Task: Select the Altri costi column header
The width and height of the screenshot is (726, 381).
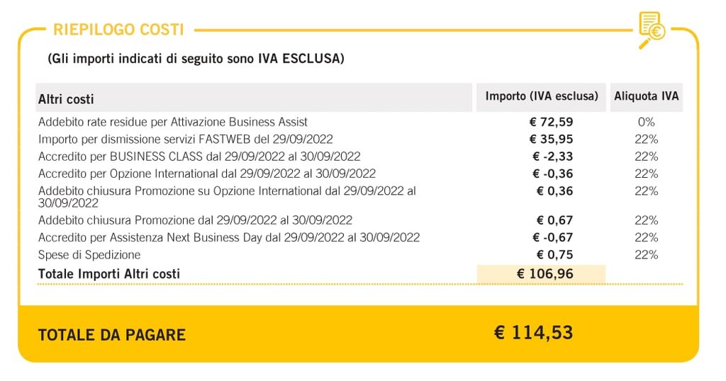Action: 66,99
